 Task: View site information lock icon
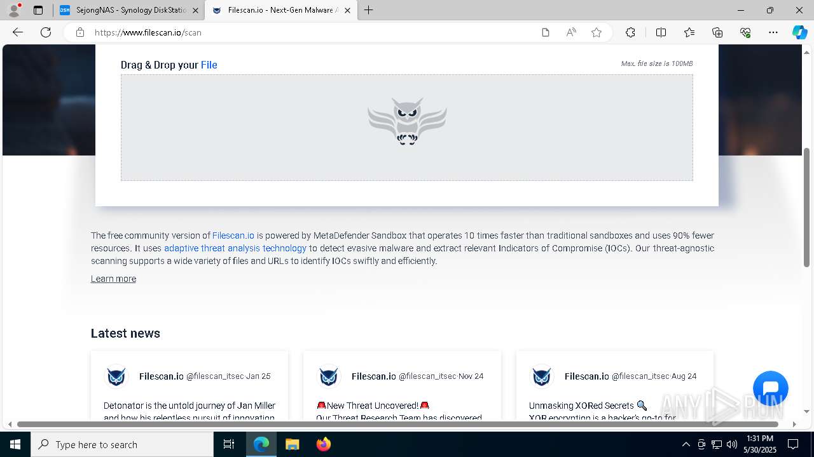coord(80,32)
